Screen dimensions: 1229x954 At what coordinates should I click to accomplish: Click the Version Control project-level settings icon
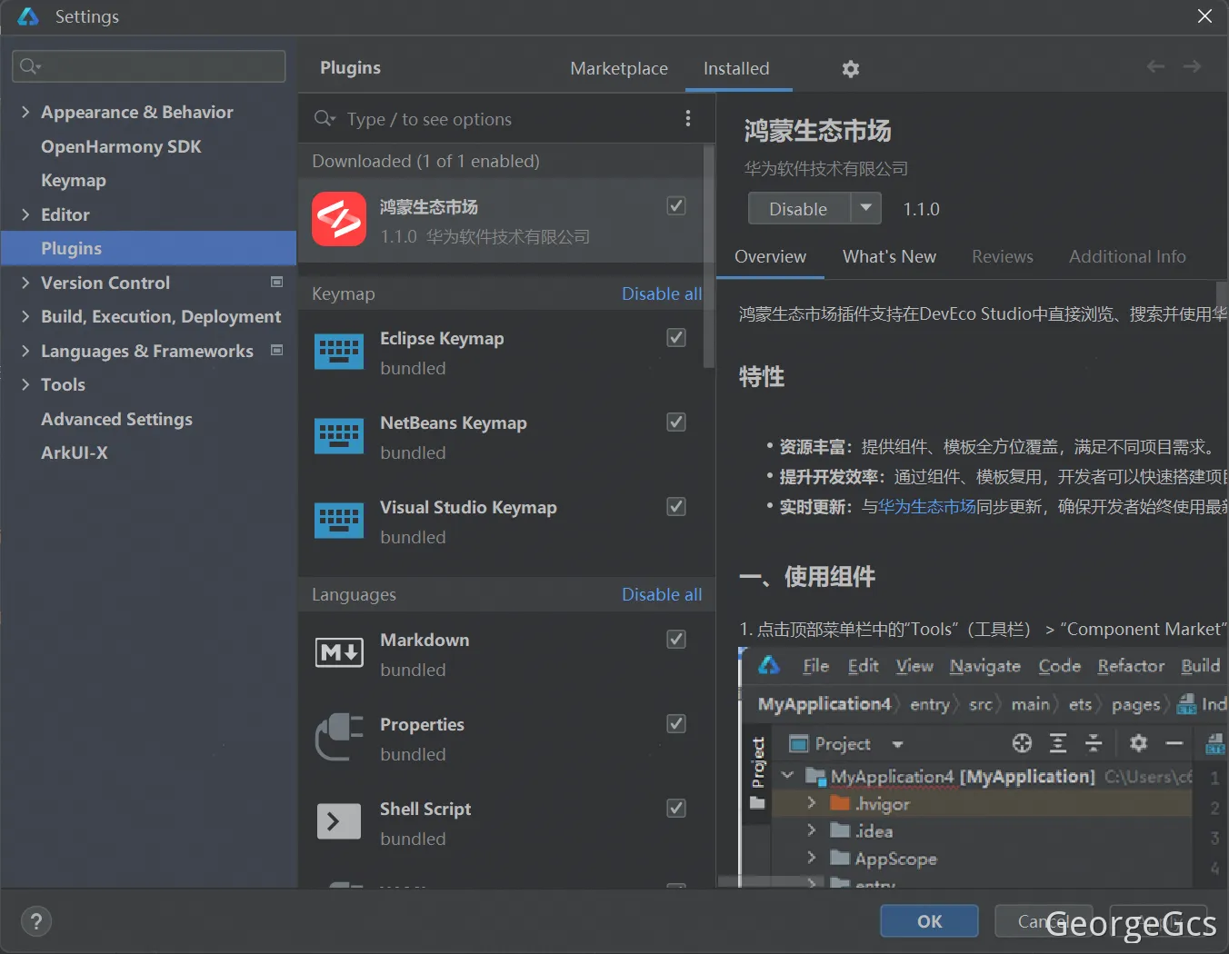pos(277,282)
